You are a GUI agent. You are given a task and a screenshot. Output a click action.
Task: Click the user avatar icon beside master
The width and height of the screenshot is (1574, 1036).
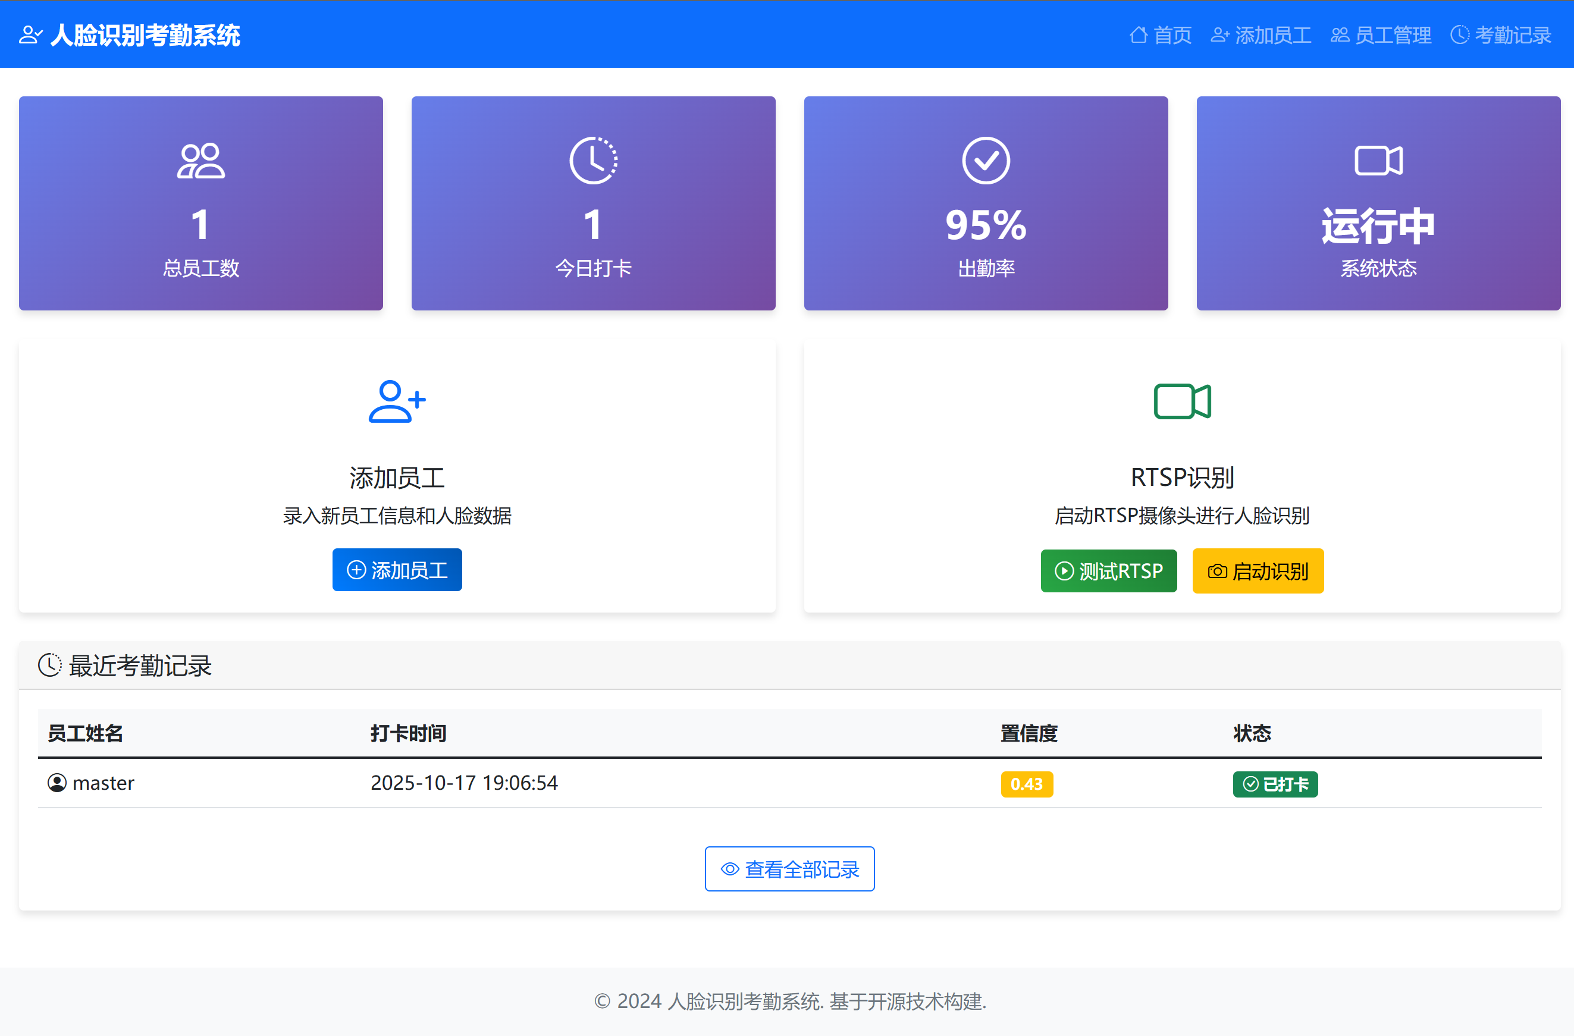(57, 783)
